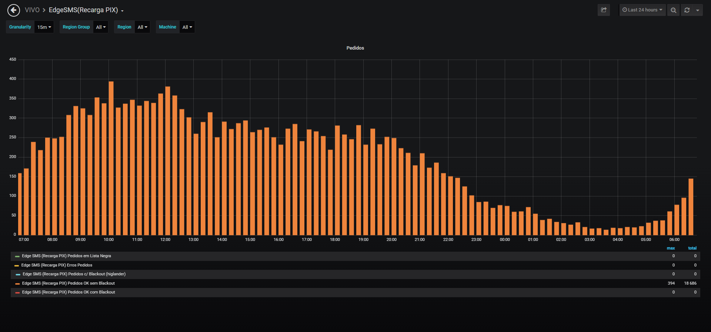Viewport: 711px width, 332px height.
Task: Open the Granularity 15m dropdown
Action: tap(44, 27)
